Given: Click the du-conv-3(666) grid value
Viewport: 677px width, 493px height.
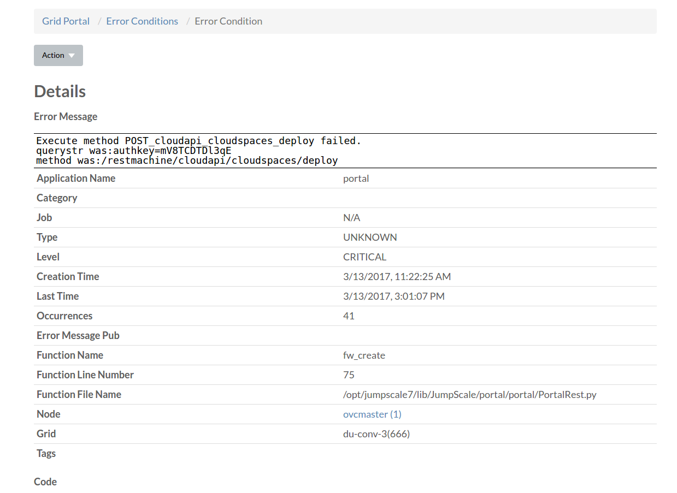Looking at the screenshot, I should pos(376,434).
